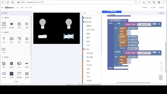Select the left switch image on canvas
Viewport: 167px width, 94px height.
43,37
